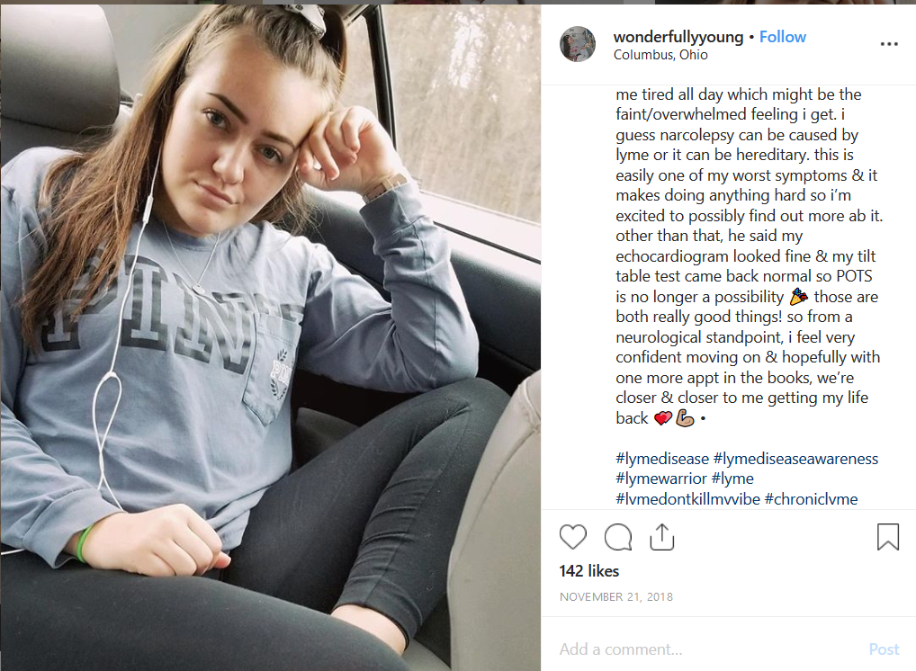Viewport: 916px width, 671px height.
Task: Open the #lymewarrior hashtag
Action: coord(660,479)
